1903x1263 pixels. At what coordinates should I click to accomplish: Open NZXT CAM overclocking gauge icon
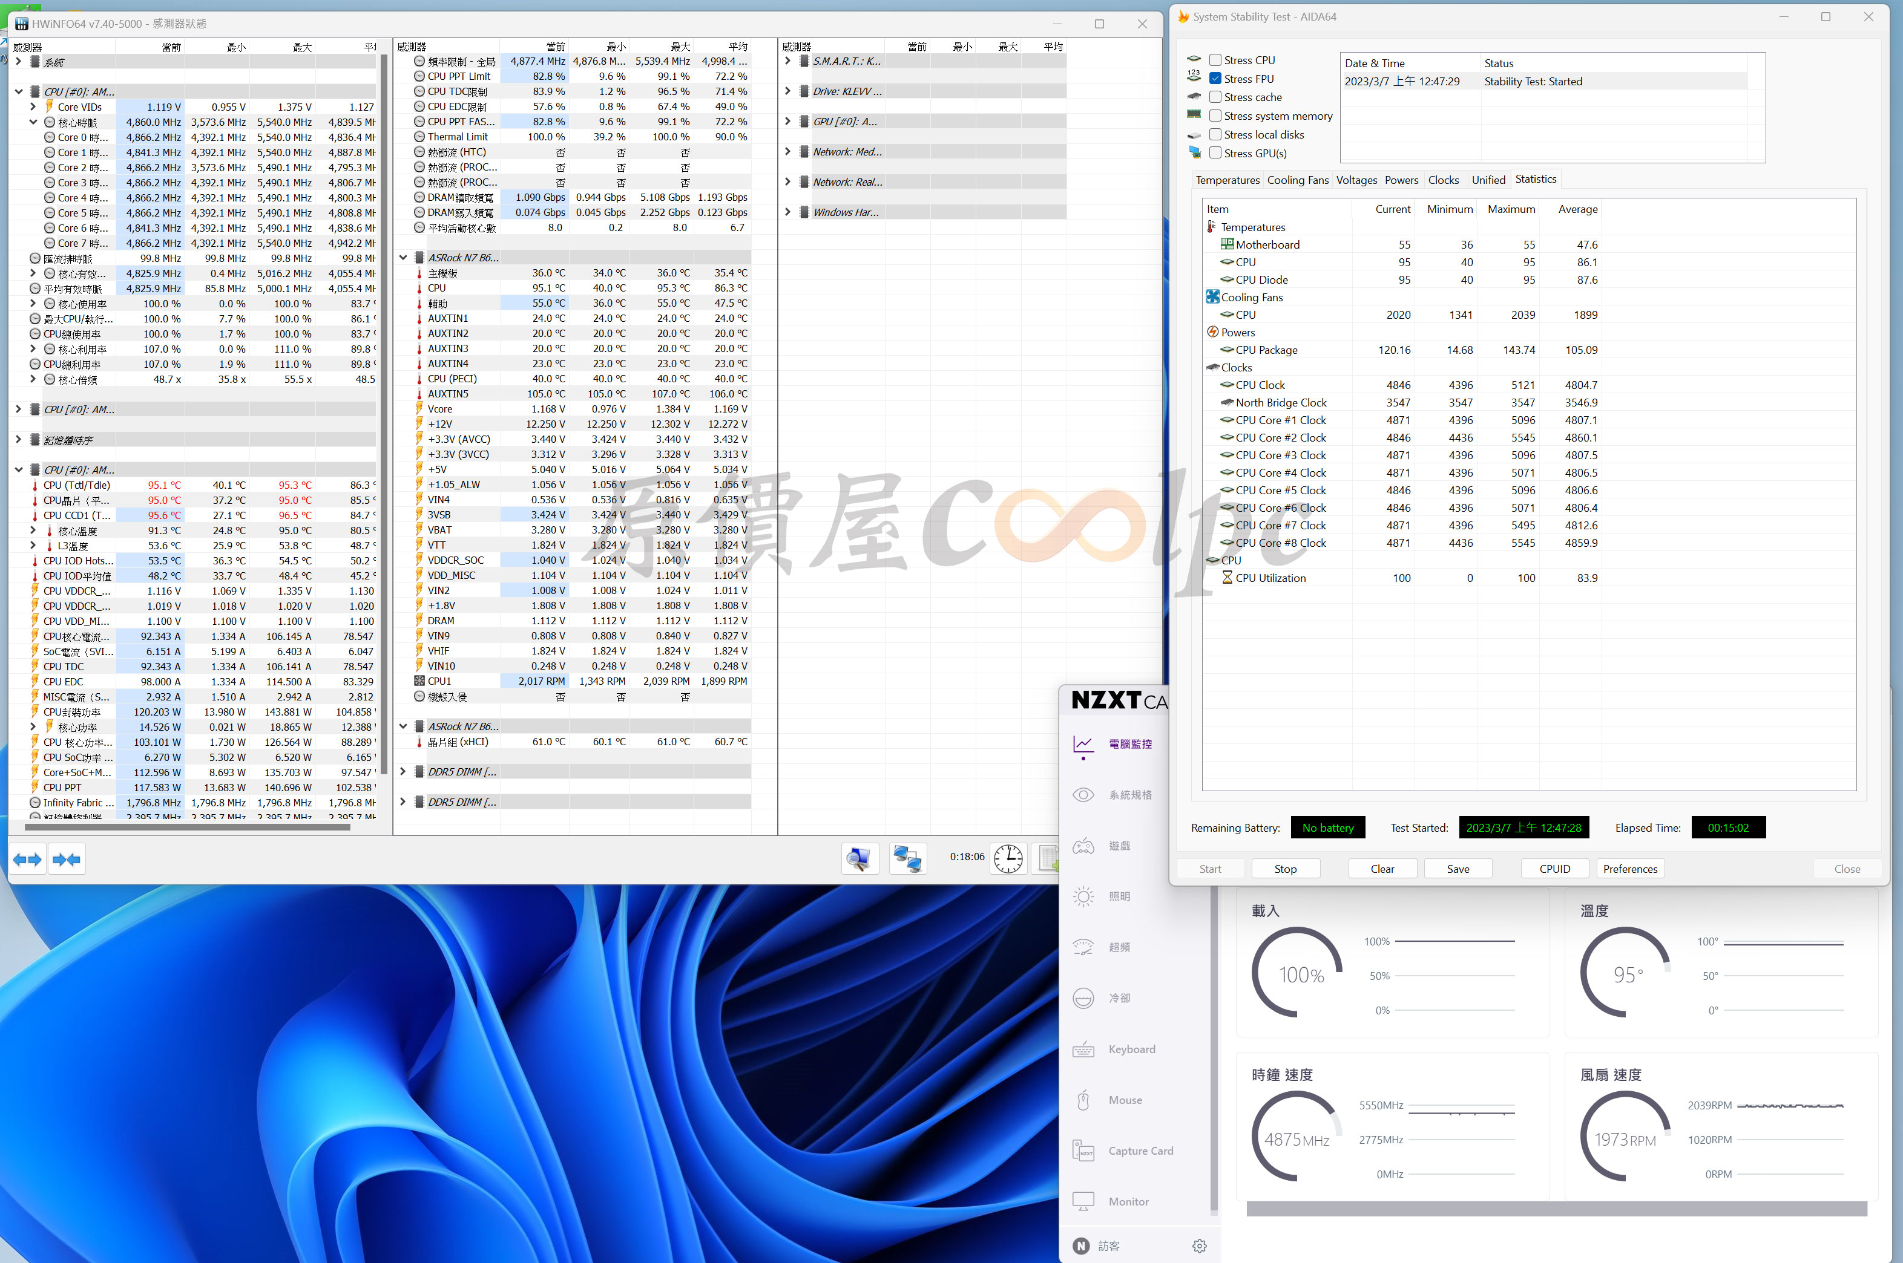pyautogui.click(x=1083, y=947)
